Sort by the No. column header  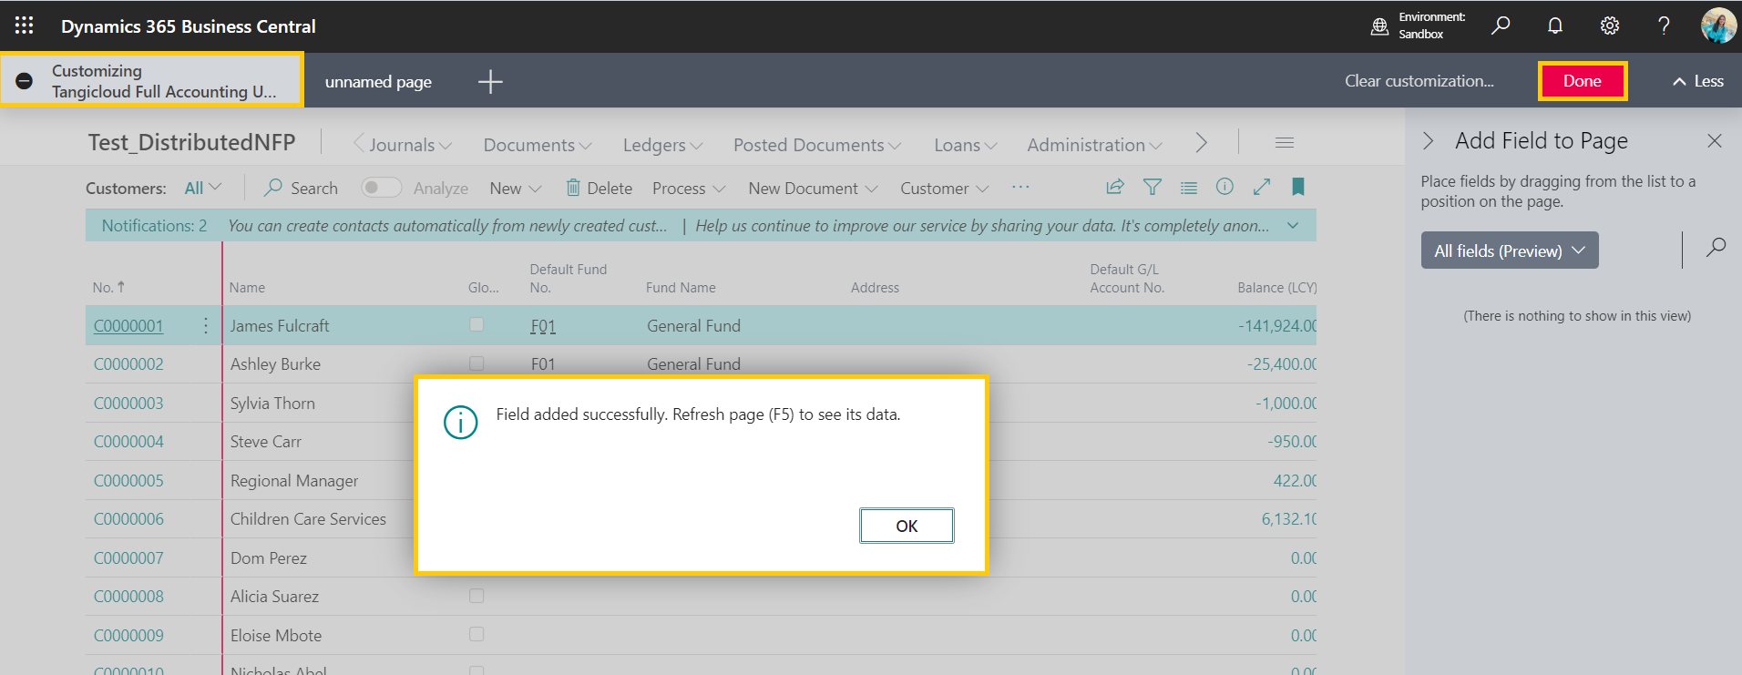(x=108, y=287)
